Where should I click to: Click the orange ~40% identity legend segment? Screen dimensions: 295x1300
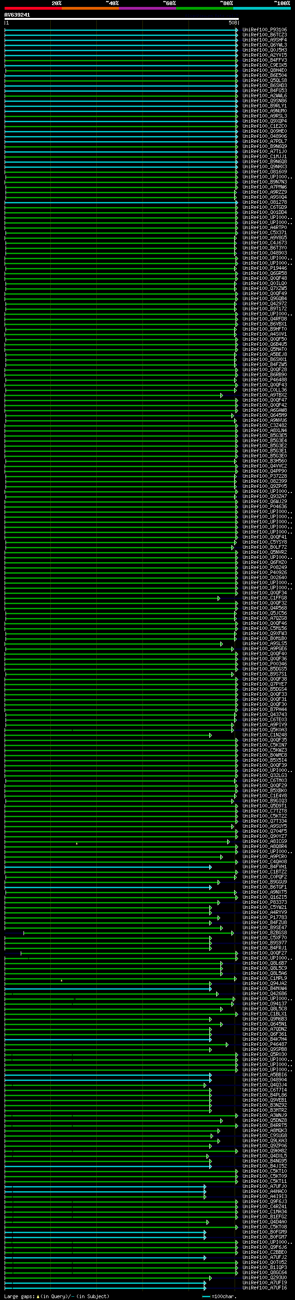(90, 8)
